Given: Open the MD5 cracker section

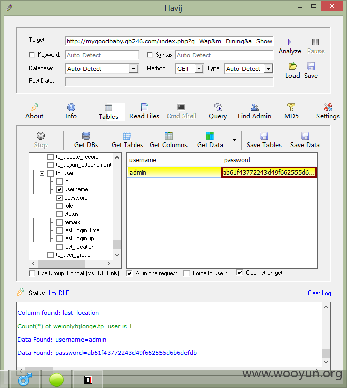Looking at the screenshot, I should click(x=291, y=111).
